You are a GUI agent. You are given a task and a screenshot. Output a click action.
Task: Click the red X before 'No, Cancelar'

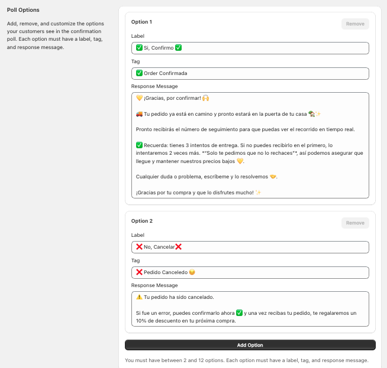[139, 247]
